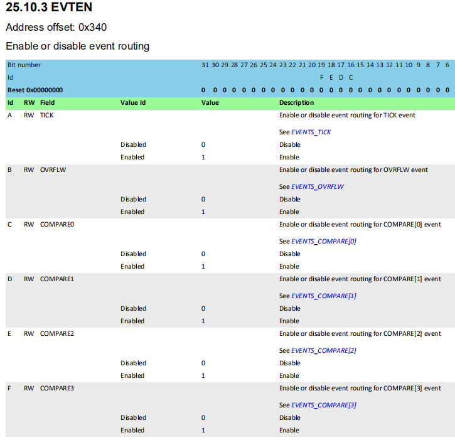Click 'Reset 0x00000000' row label
This screenshot has height=440, width=455.
pos(35,90)
